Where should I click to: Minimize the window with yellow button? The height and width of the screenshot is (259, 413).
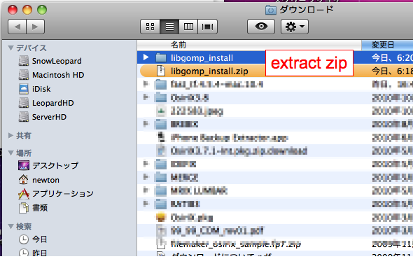(27, 10)
